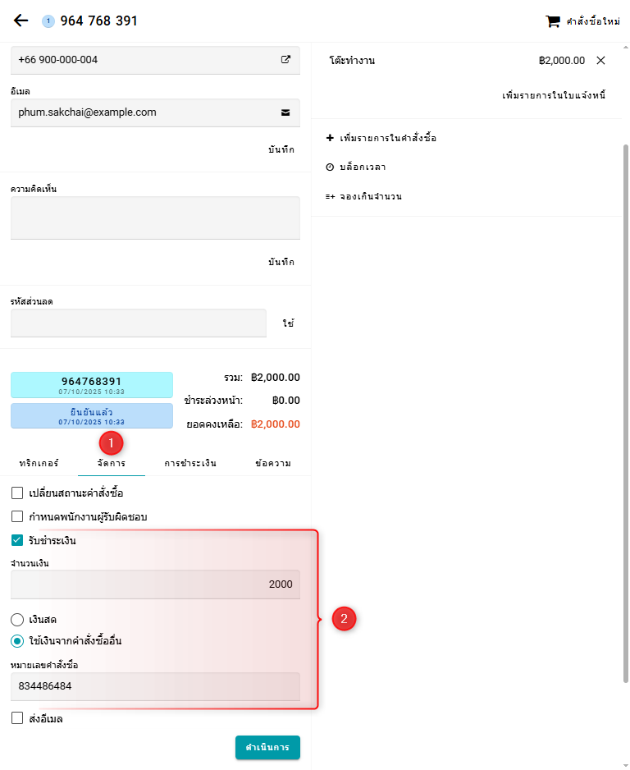The height and width of the screenshot is (770, 630).
Task: Click the envelope icon in email field
Action: 286,112
